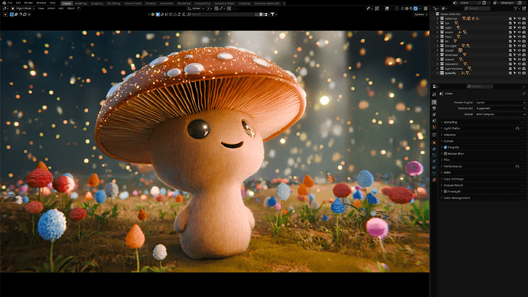
Task: Open the Object Mode dropdown
Action: tap(23, 8)
